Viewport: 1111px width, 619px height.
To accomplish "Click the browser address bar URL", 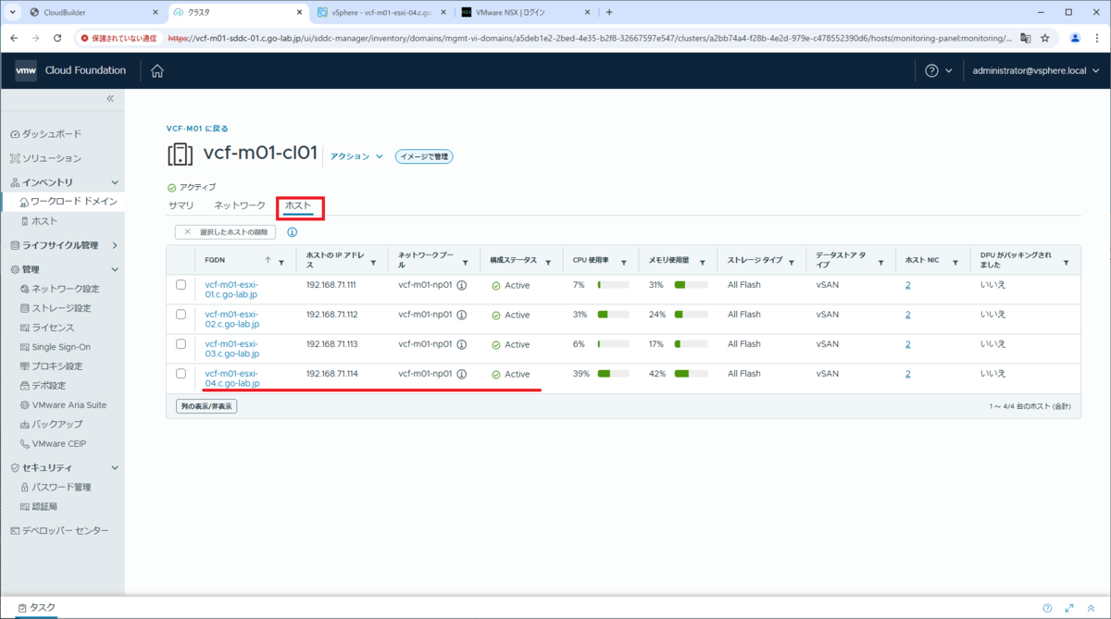I will coord(588,38).
